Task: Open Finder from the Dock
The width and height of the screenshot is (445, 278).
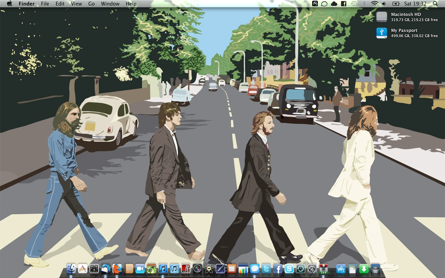Action: (71, 268)
